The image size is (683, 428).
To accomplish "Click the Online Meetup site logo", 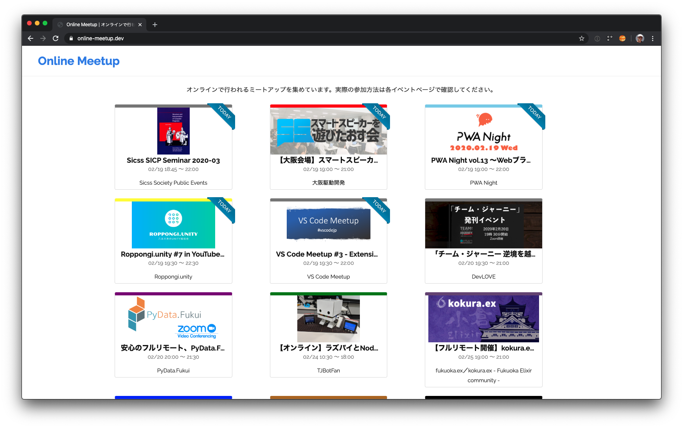I will point(79,61).
